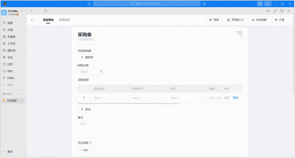Switch to 查看数据 tab
The image size is (295, 158).
(64, 20)
